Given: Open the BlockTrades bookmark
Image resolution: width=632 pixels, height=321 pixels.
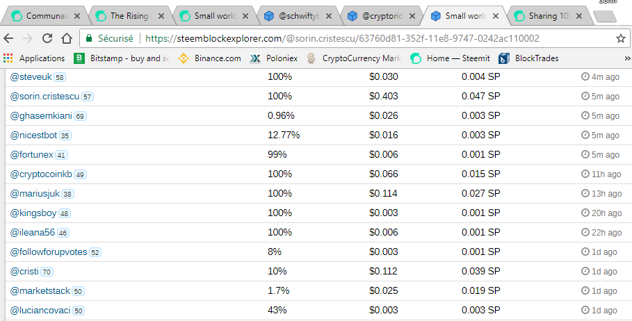Looking at the screenshot, I should (528, 58).
